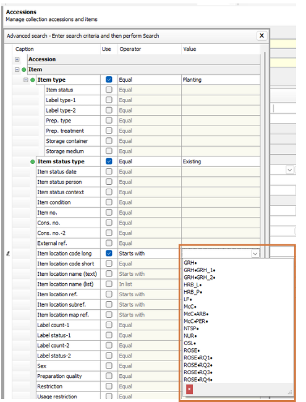Collapse the Item type node
This screenshot has width=306, height=402.
coord(25,80)
